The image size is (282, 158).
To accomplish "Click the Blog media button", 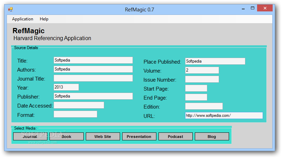I will [x=212, y=137].
